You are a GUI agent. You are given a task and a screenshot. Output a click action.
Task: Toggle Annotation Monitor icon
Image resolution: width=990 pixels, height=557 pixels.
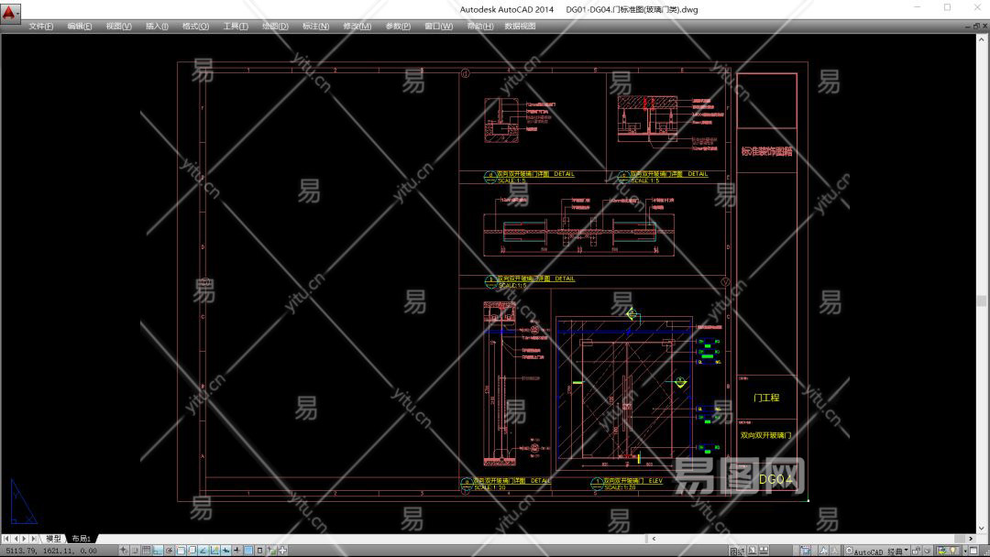coord(283,551)
